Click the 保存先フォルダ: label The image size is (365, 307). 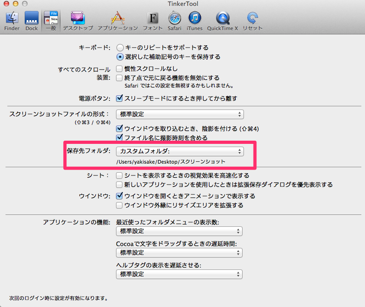88,151
